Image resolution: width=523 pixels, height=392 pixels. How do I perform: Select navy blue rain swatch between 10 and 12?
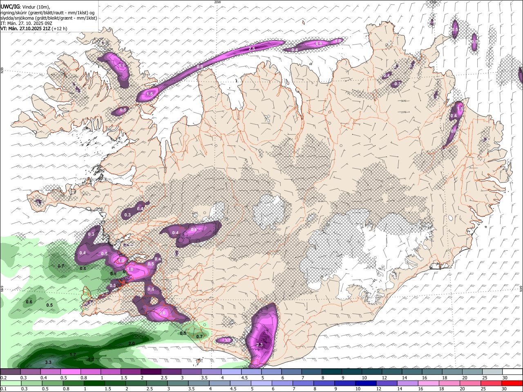click(x=365, y=383)
